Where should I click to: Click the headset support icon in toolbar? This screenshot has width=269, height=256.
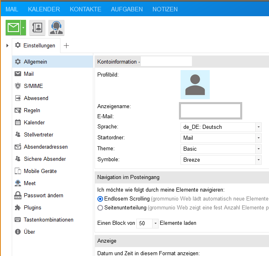pos(56,28)
